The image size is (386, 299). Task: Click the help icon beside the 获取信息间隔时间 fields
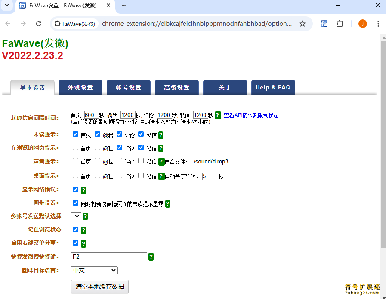[218, 115]
